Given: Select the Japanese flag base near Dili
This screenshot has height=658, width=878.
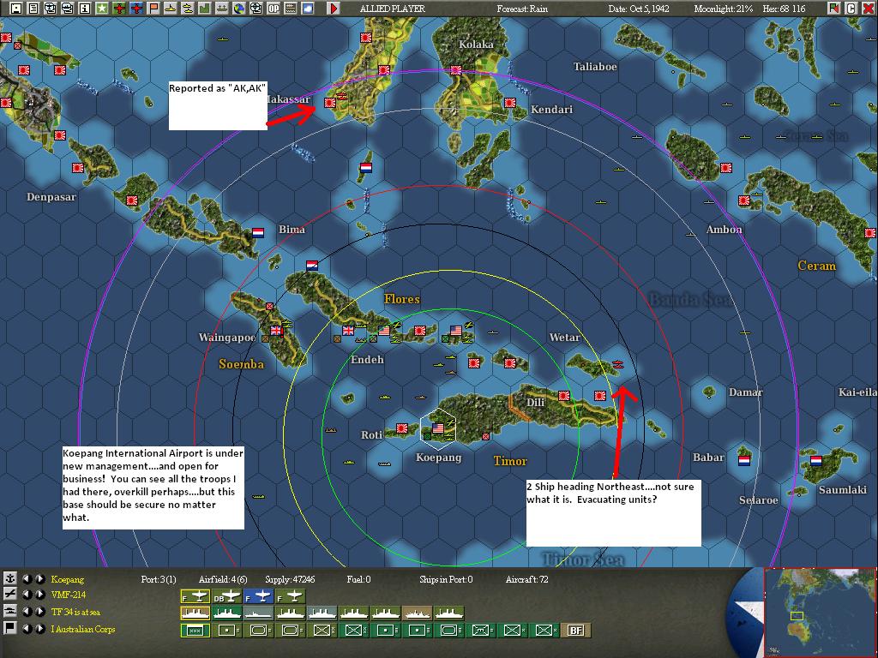Looking at the screenshot, I should (564, 396).
